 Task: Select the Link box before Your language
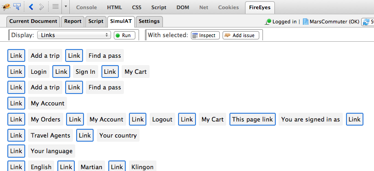coord(16,151)
